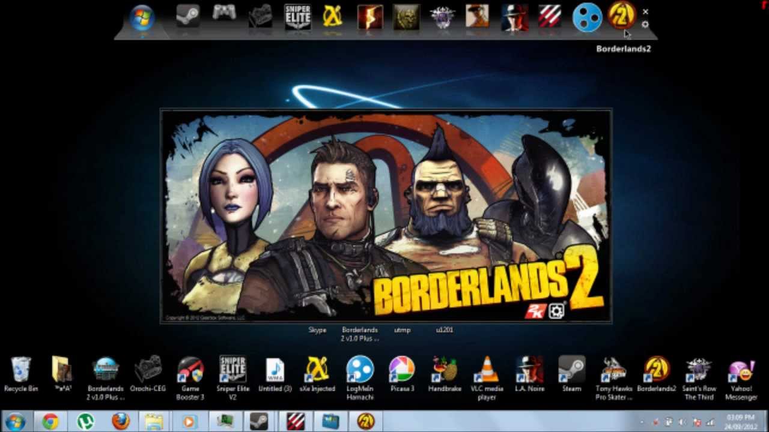Open uTorrent from the taskbar
Screen dimensions: 769x432
coord(86,421)
